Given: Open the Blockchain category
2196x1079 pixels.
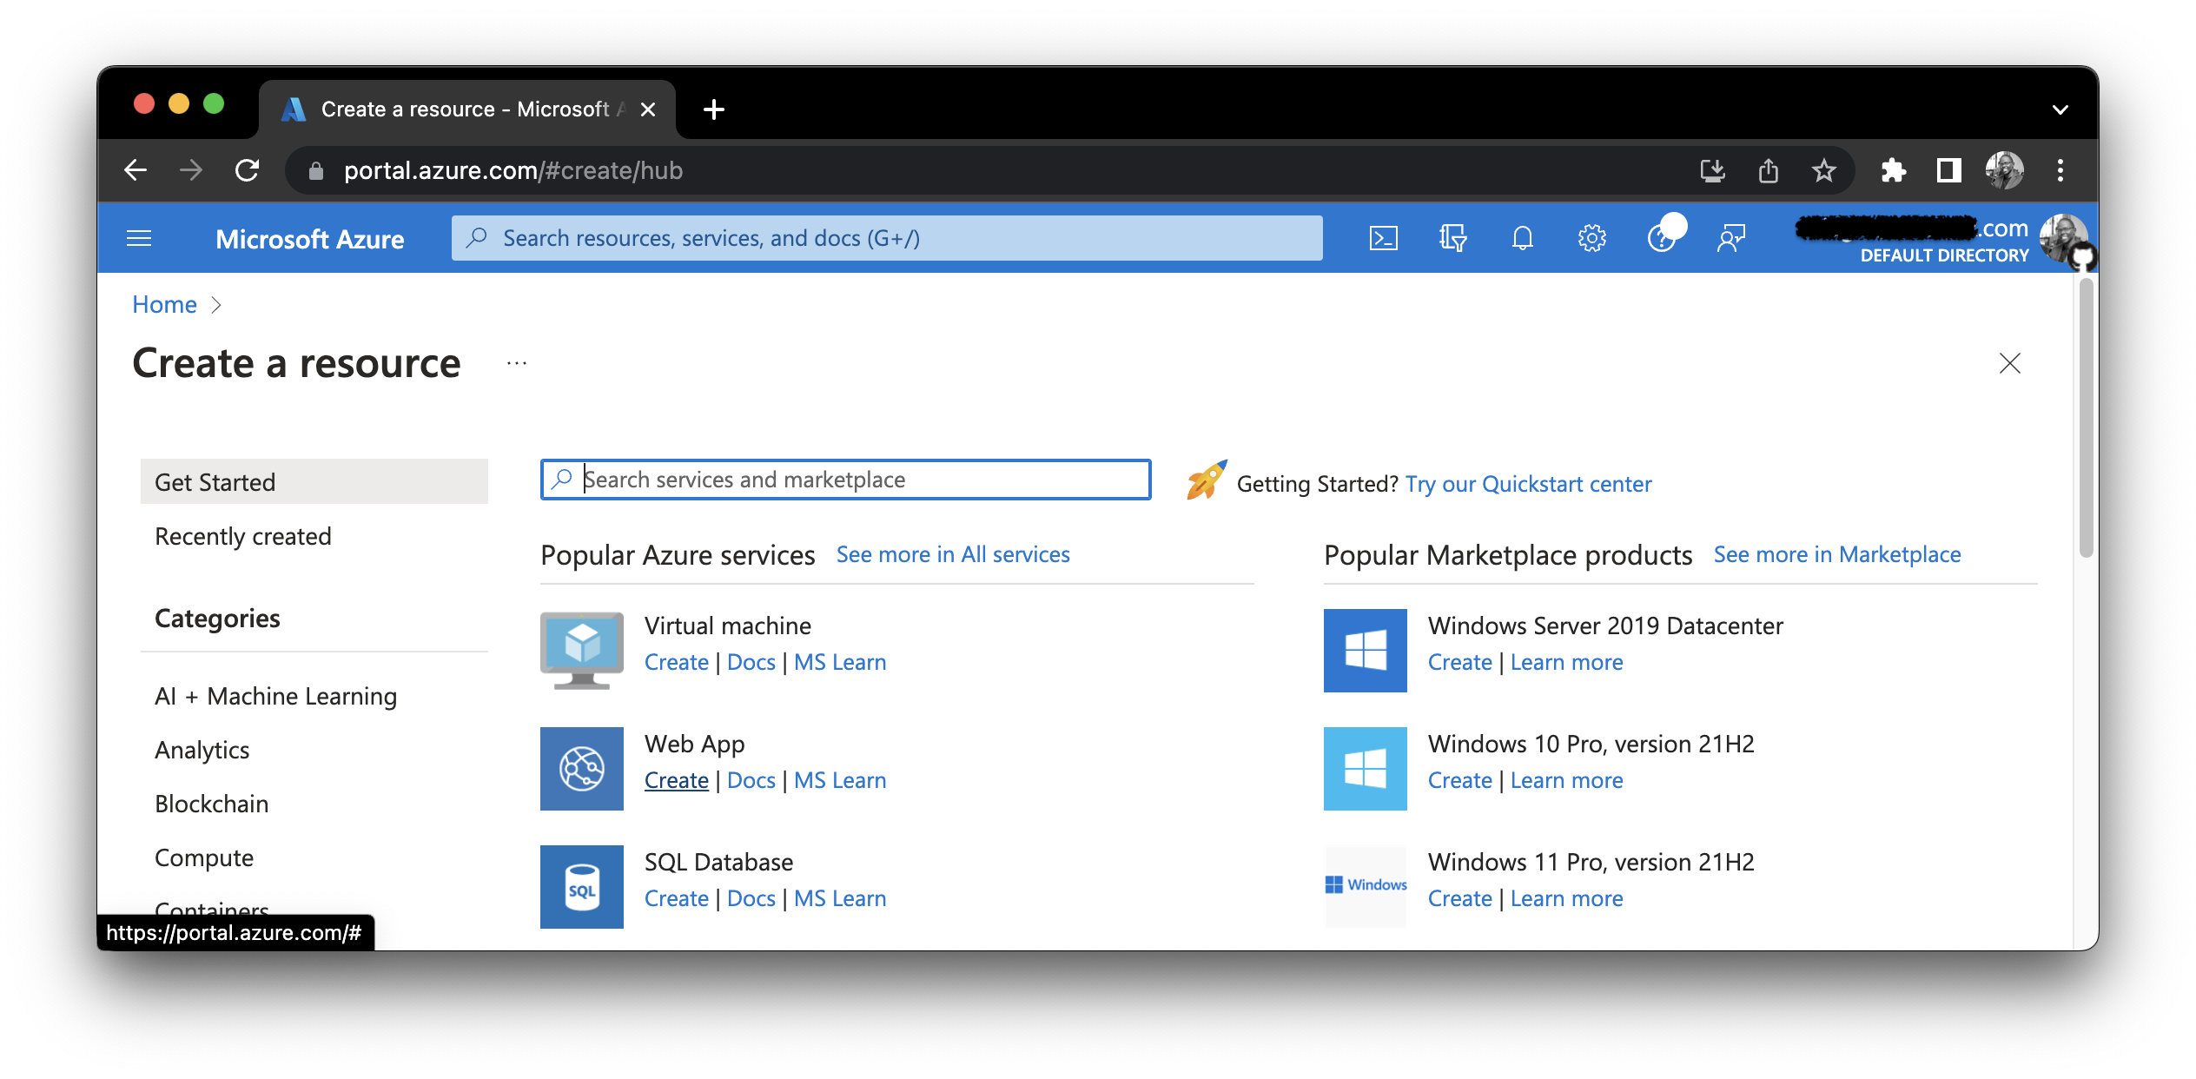Looking at the screenshot, I should [x=212, y=804].
